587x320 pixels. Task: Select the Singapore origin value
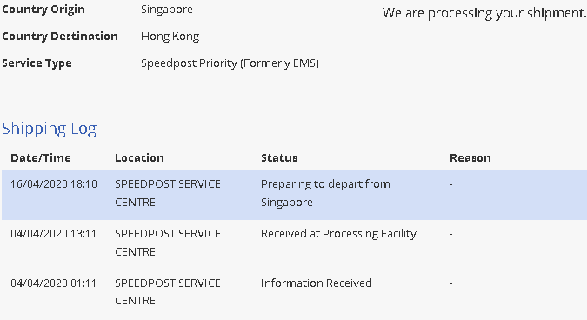(167, 10)
